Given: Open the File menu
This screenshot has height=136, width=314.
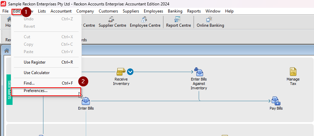Looking at the screenshot, I should click(x=5, y=11).
